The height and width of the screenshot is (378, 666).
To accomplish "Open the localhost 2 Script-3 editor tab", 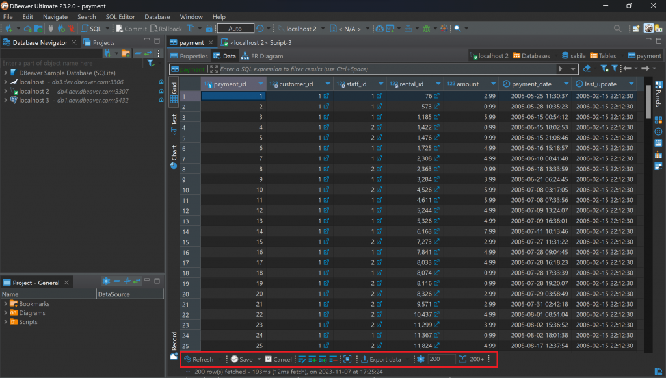I will coord(256,42).
